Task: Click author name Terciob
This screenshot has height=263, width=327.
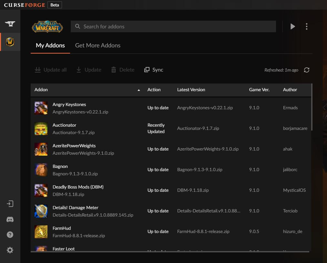Action: (290, 211)
